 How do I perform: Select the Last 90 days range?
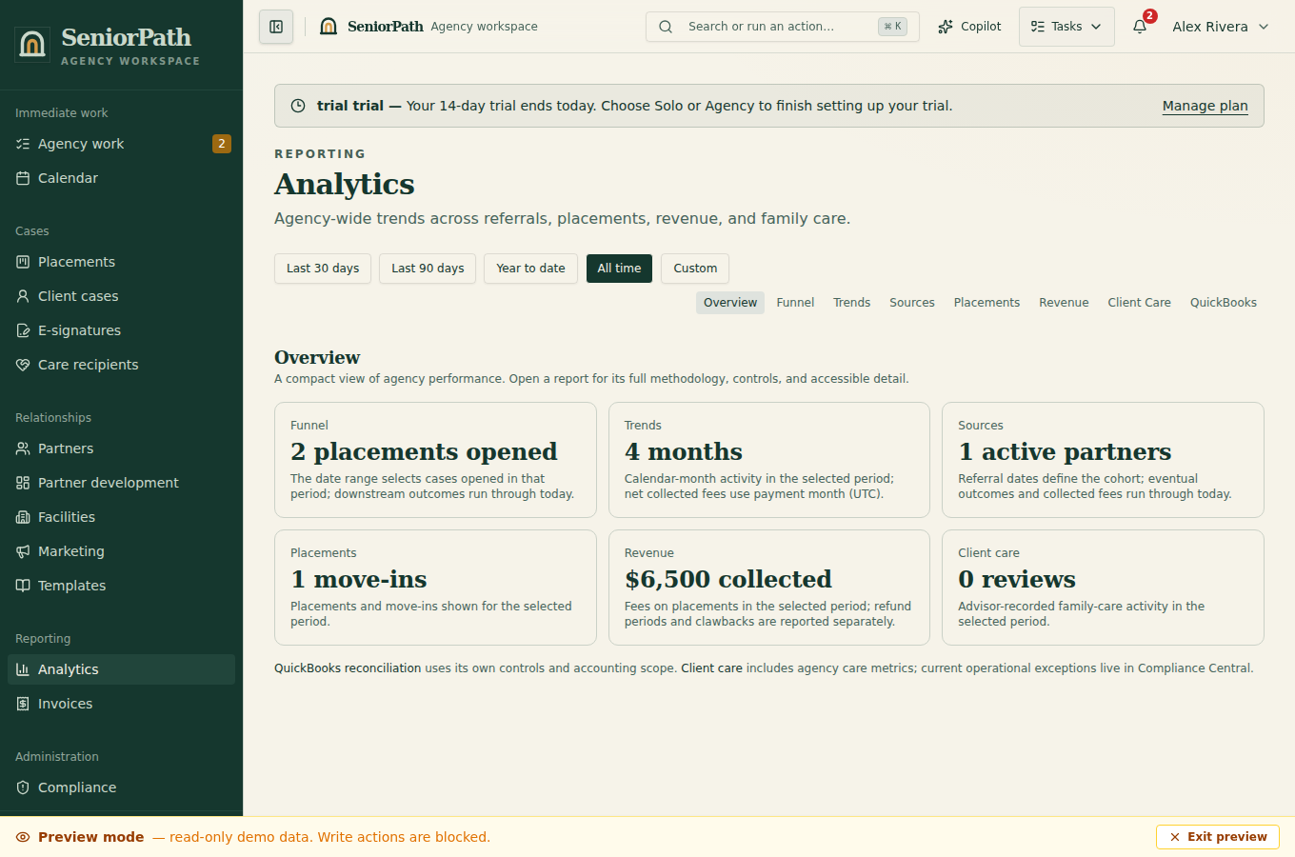tap(428, 269)
